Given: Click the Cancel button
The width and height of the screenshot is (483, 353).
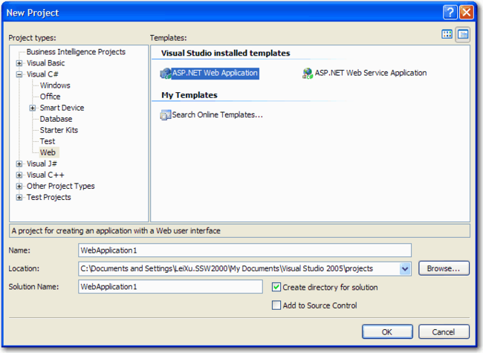Looking at the screenshot, I should pos(444,331).
